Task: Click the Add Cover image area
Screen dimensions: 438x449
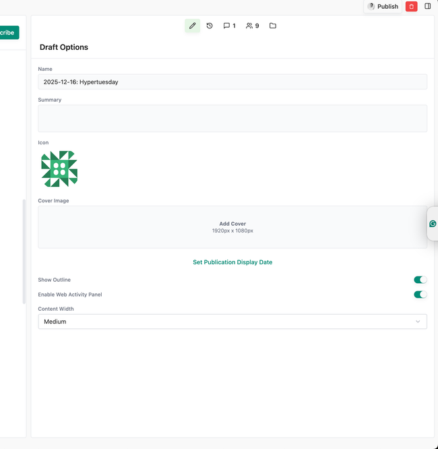Action: coord(232,227)
